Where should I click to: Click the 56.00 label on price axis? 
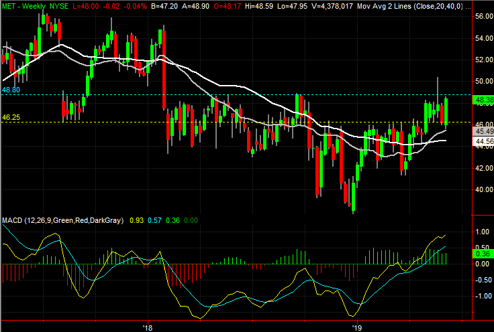[483, 15]
